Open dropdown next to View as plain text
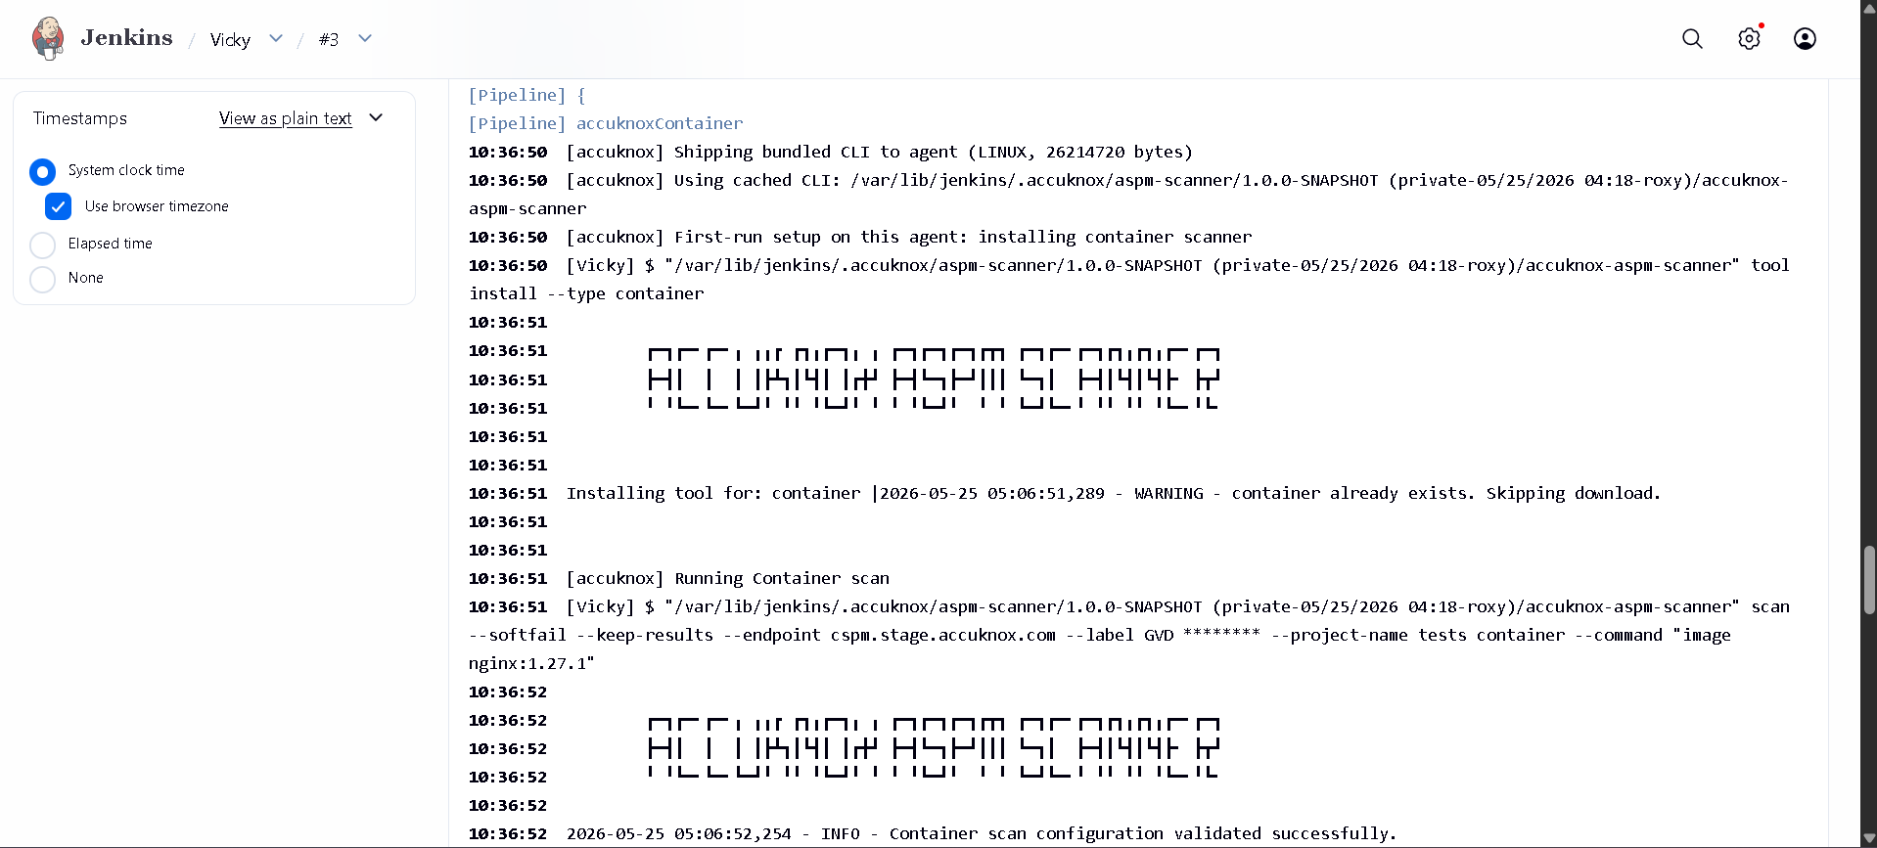1877x848 pixels. (376, 117)
